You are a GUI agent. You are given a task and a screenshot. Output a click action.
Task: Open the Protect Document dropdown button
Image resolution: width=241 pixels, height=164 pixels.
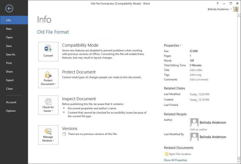pos(48,78)
